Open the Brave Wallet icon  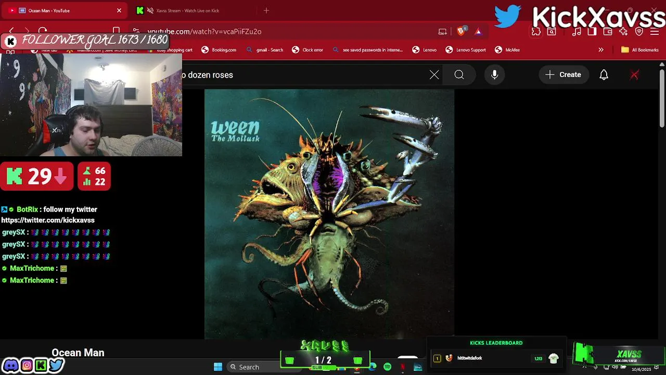[x=608, y=31]
